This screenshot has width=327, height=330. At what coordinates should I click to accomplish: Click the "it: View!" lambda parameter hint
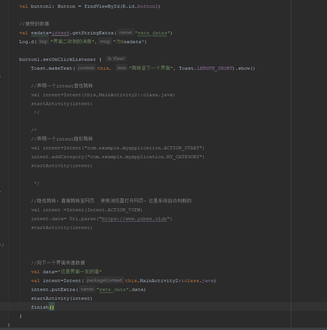click(116, 59)
